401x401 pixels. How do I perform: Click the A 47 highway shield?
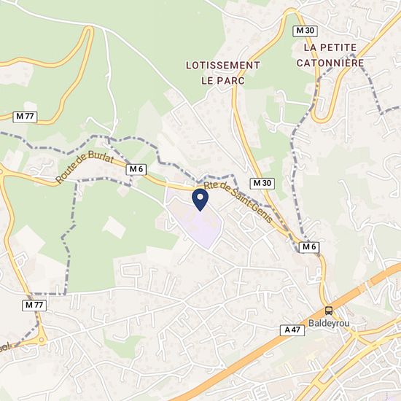[292, 330]
